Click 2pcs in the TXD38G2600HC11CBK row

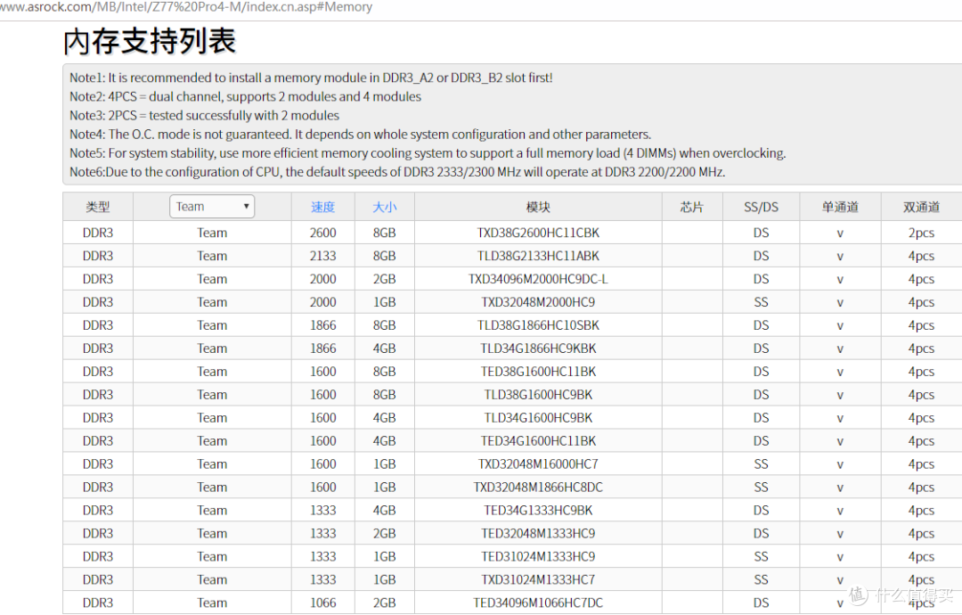(921, 233)
